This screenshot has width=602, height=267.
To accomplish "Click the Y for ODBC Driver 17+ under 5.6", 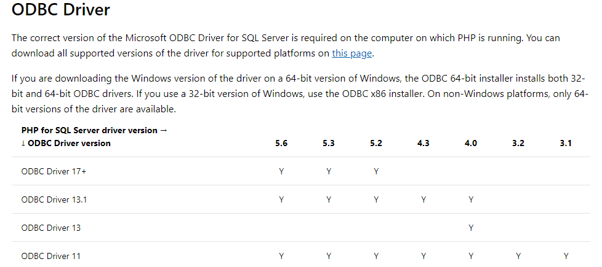I will click(x=281, y=171).
